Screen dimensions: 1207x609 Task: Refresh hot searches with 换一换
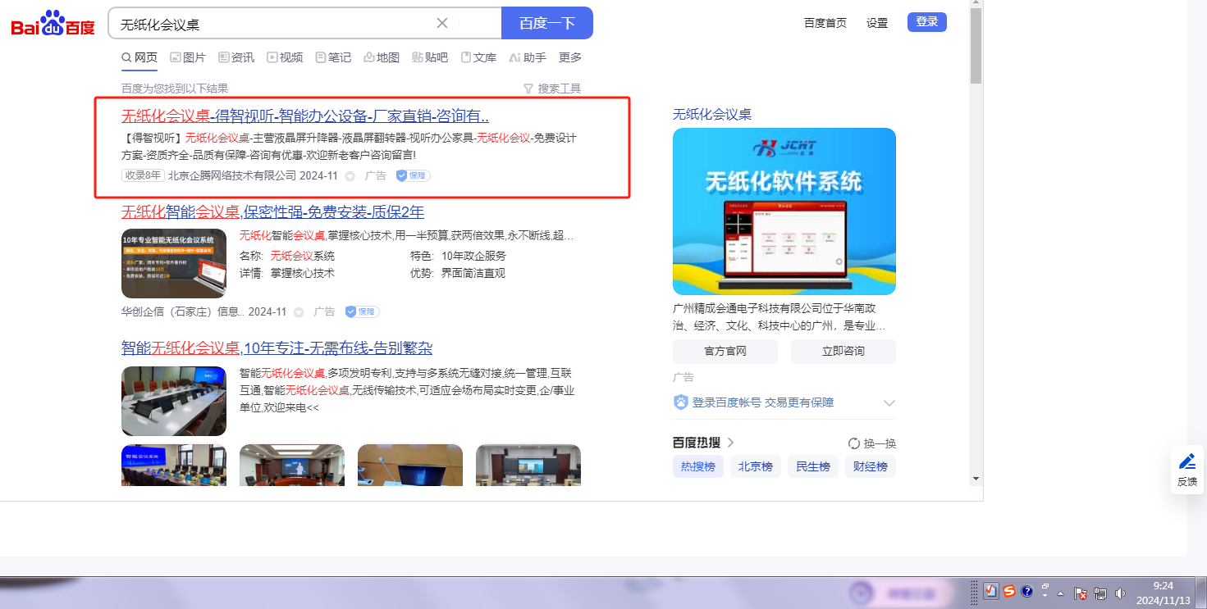coord(872,443)
